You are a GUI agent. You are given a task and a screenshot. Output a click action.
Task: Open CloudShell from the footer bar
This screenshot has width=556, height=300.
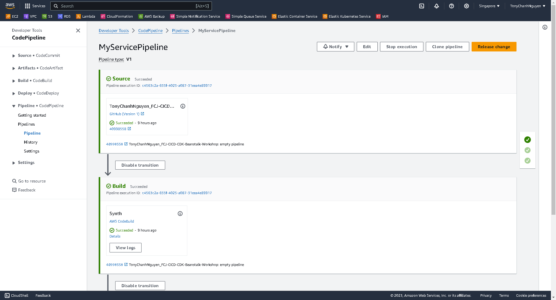tap(17, 296)
